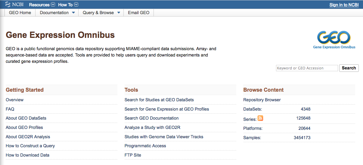Open About GEO2R Analysis
Image resolution: width=363 pixels, height=165 pixels.
point(28,137)
